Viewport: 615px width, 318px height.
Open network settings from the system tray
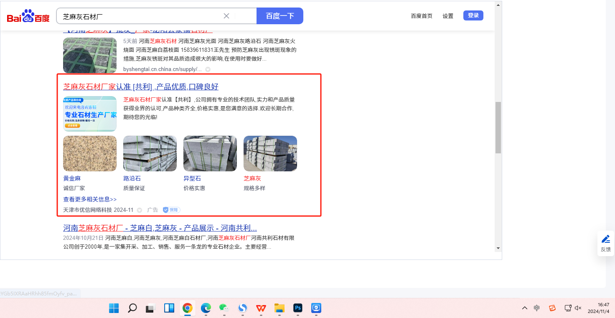pyautogui.click(x=568, y=308)
